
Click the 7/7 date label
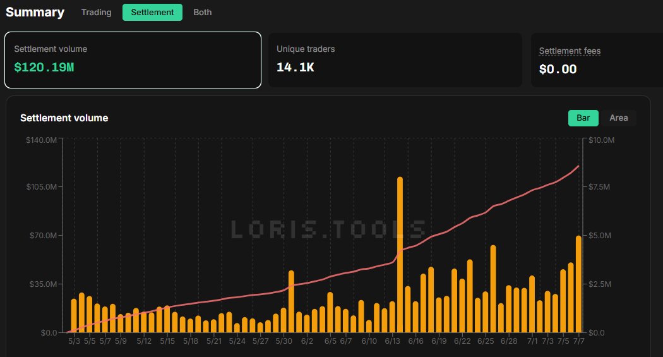(x=578, y=341)
